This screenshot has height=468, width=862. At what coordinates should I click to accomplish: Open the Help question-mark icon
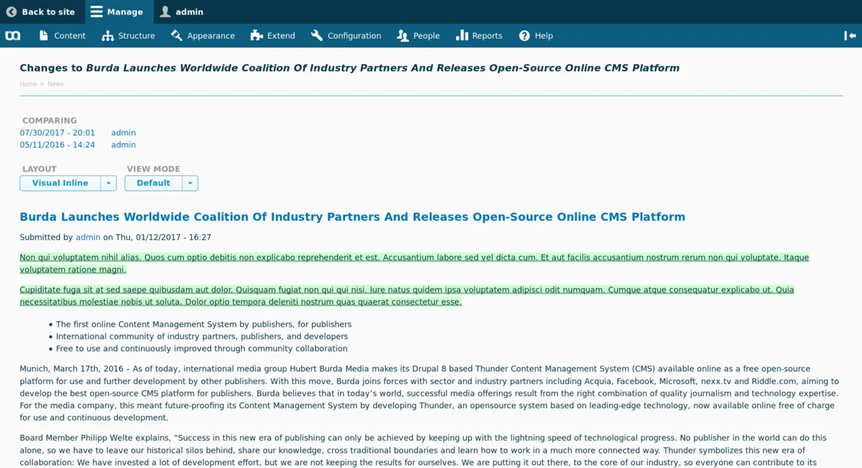[x=524, y=35]
